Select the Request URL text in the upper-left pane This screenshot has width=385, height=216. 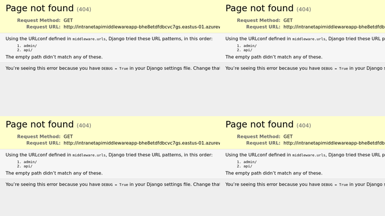(x=141, y=27)
